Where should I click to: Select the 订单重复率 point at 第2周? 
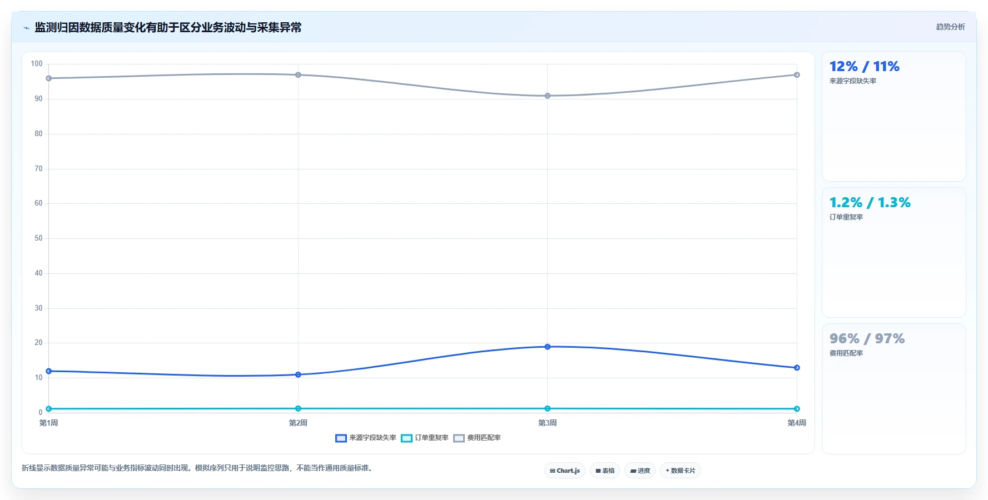(x=298, y=408)
